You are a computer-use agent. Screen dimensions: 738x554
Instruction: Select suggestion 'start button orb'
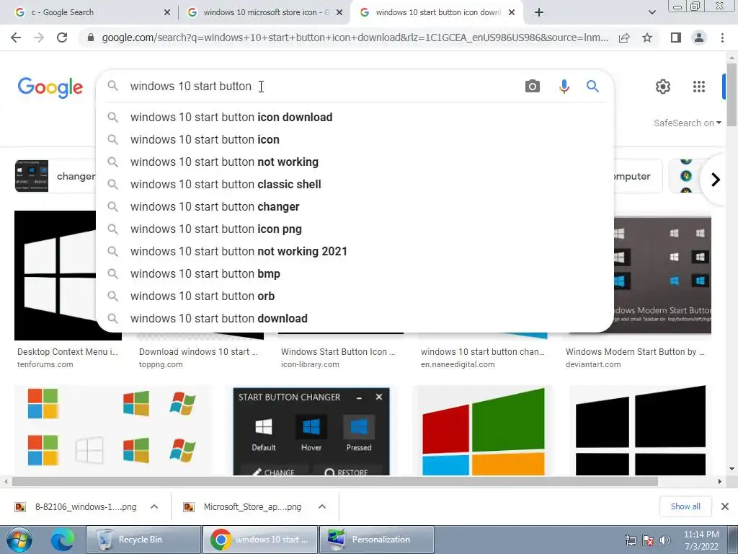[x=355, y=296]
